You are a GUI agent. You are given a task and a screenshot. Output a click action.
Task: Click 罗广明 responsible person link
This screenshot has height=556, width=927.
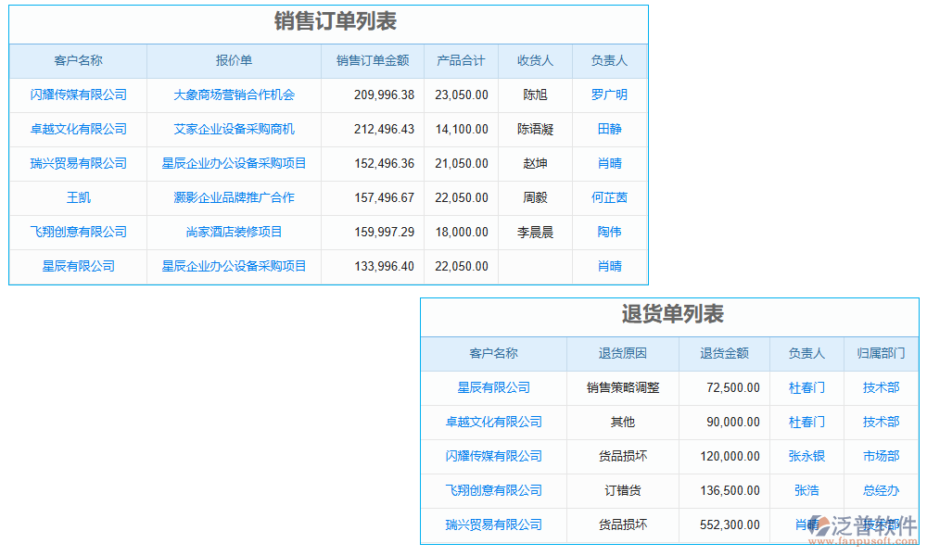point(609,95)
